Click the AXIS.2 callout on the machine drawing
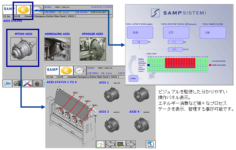 point(81,97)
